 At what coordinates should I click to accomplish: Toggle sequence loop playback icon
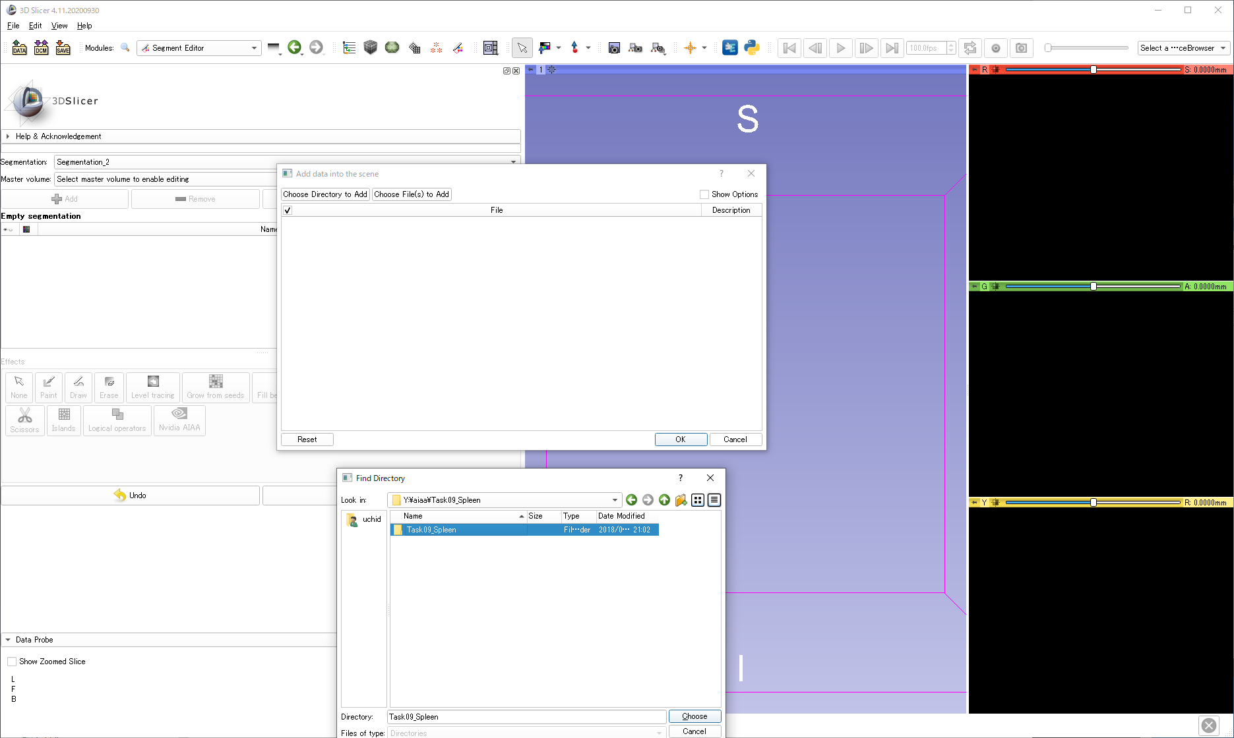[x=970, y=47]
